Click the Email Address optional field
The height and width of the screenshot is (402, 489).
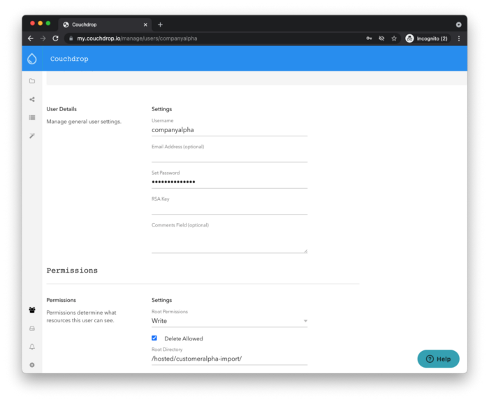230,156
